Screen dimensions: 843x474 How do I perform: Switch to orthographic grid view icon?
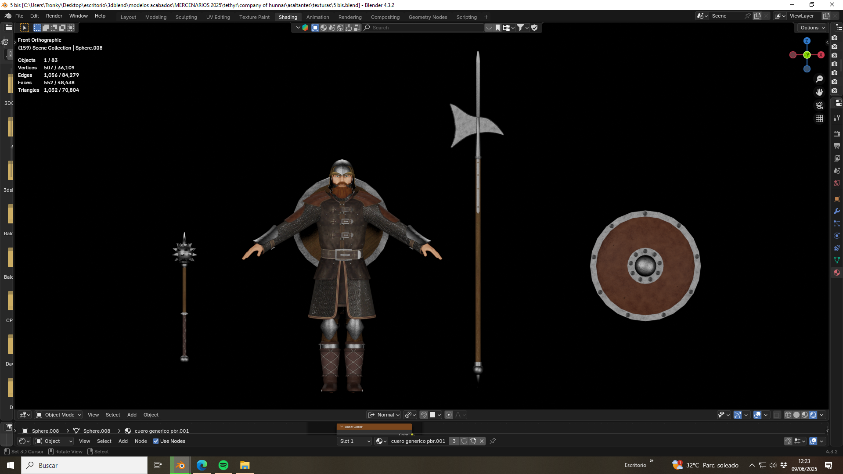(x=819, y=118)
